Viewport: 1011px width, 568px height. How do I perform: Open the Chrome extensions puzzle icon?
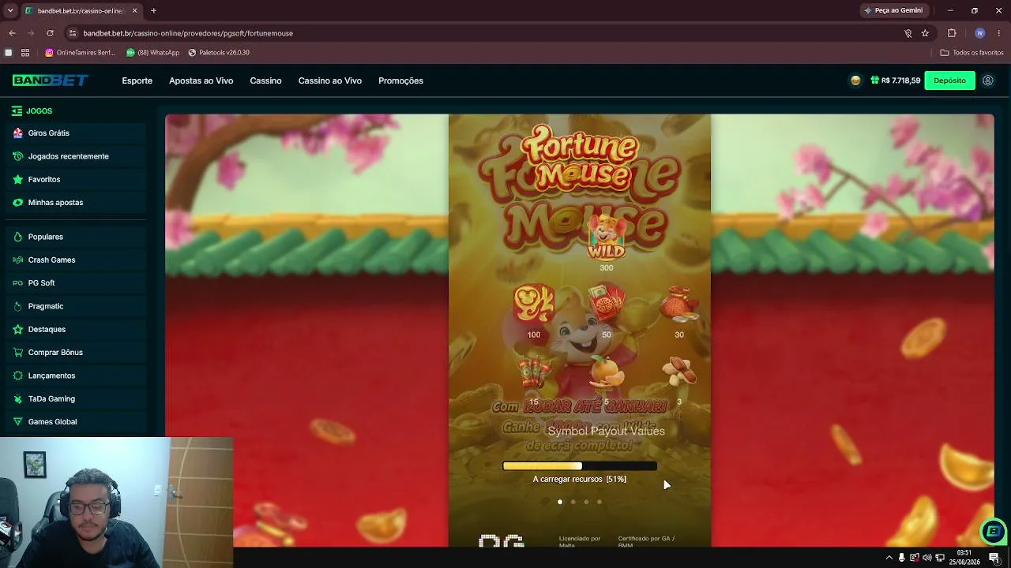coord(952,33)
